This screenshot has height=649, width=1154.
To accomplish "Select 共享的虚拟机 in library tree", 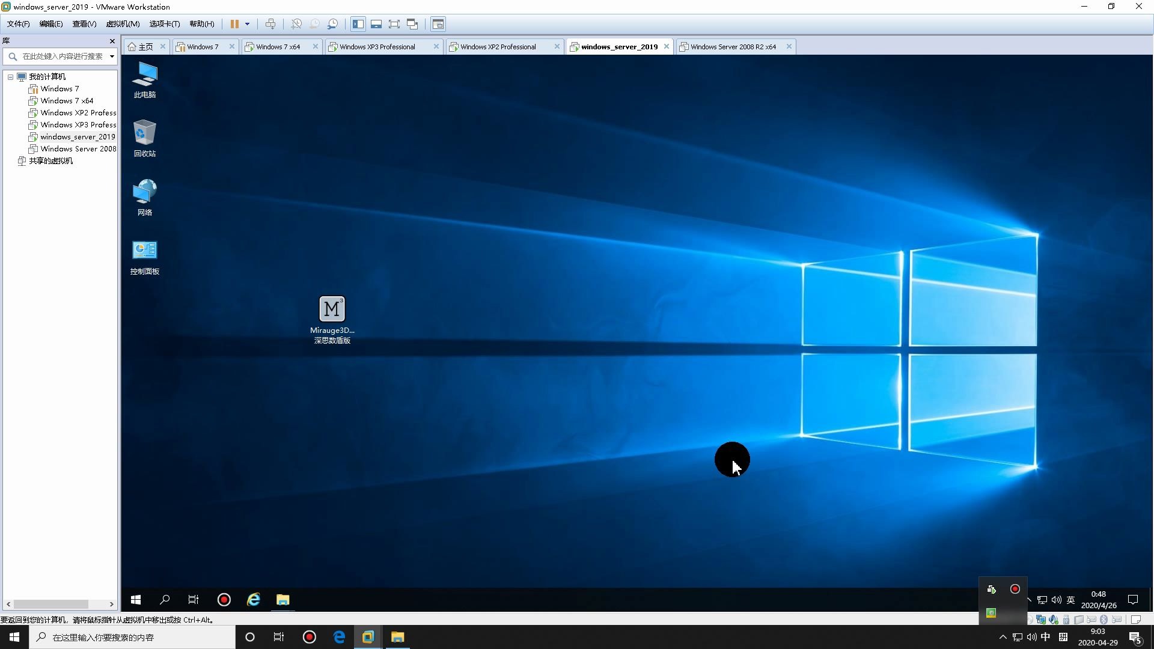I will 46,161.
